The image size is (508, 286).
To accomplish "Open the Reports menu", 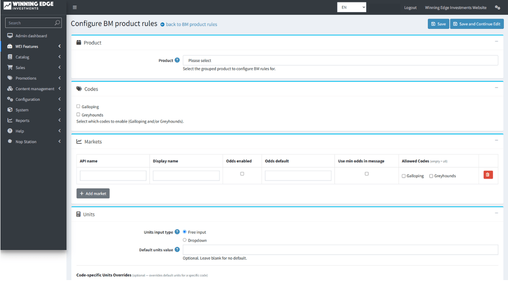I will [x=33, y=120].
